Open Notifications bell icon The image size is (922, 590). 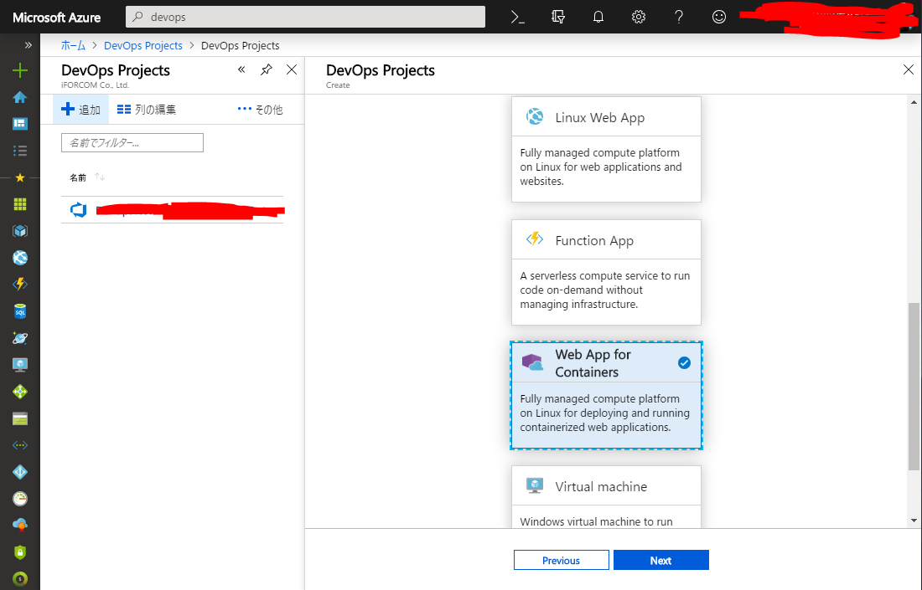click(598, 17)
